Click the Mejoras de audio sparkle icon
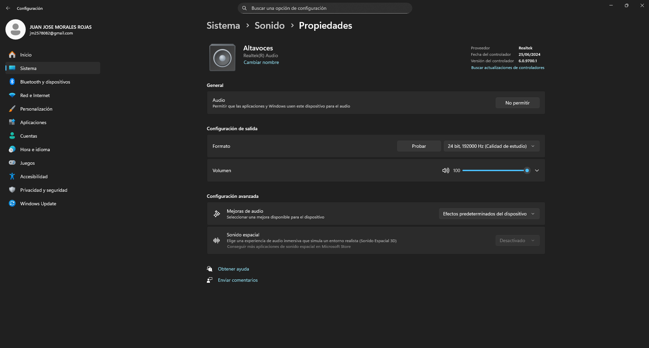 pyautogui.click(x=217, y=214)
